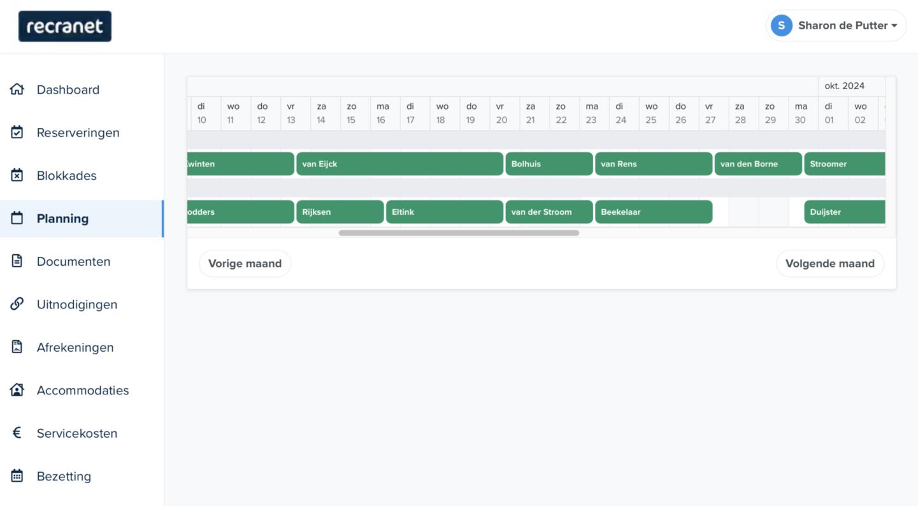This screenshot has height=506, width=918.
Task: Click the Reserveringen calendar-check icon
Action: [x=17, y=133]
